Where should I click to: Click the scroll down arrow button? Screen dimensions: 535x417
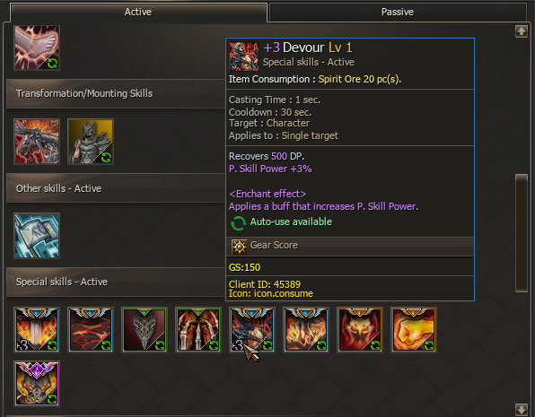tap(522, 410)
